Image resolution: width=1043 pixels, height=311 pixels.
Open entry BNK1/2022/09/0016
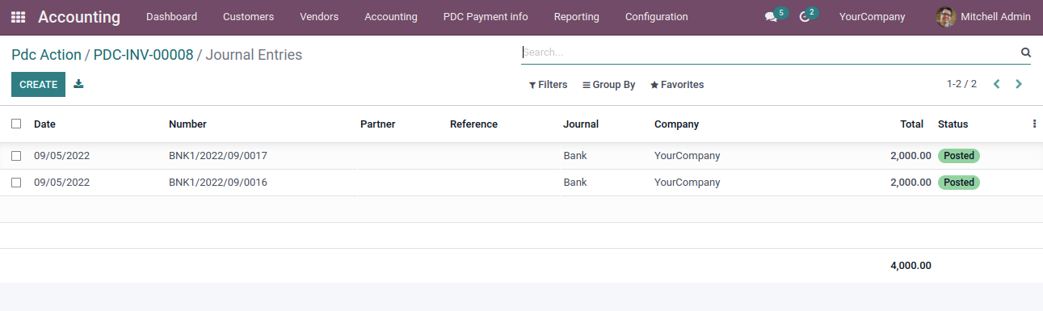(x=218, y=183)
